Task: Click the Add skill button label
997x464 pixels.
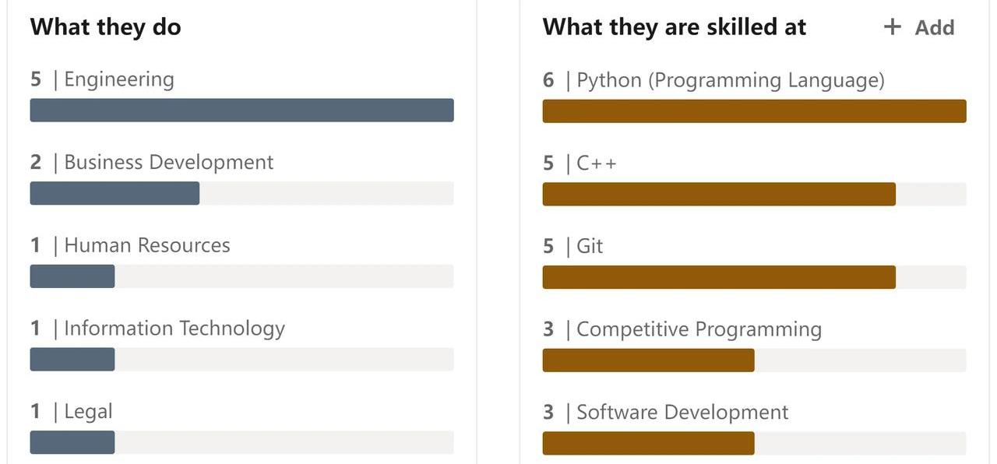Action: (x=934, y=28)
